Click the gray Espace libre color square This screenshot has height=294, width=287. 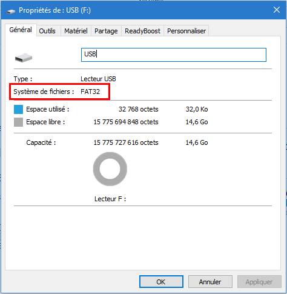click(x=18, y=122)
